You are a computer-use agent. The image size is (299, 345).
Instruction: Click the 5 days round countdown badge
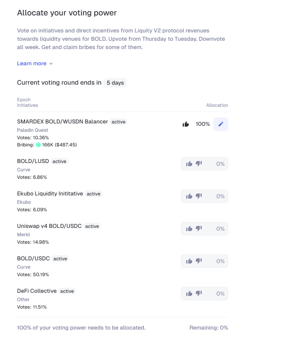115,83
